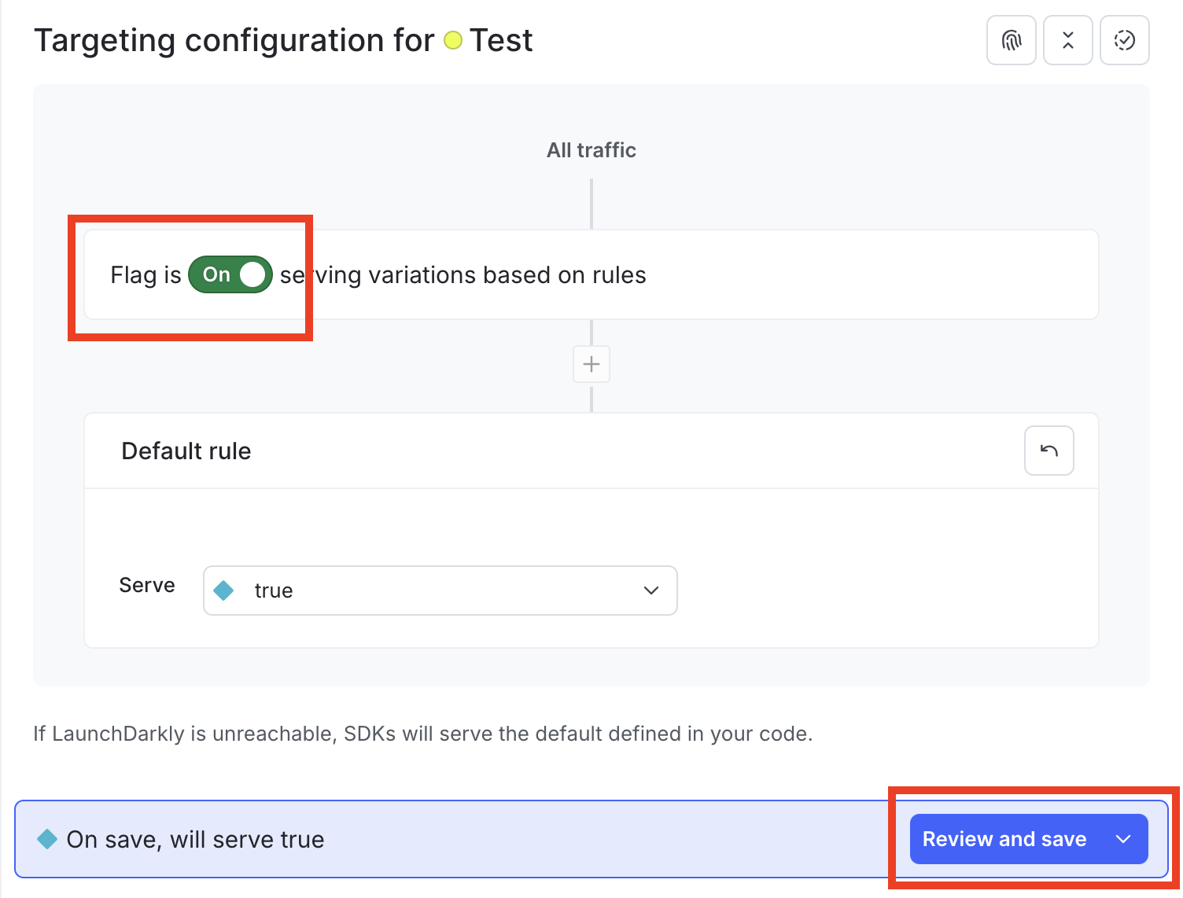
Task: Click the SDK unreachable default notice text
Action: (x=423, y=733)
